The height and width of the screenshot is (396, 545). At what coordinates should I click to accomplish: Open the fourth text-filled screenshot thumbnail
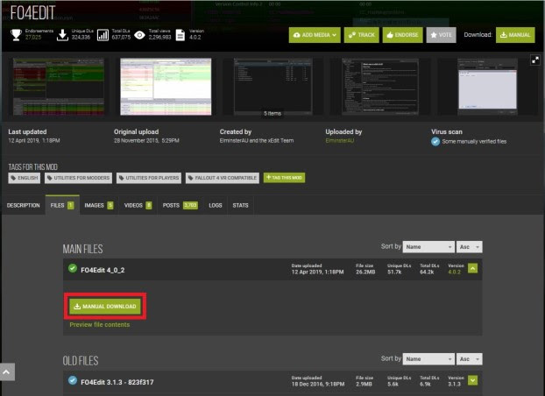380,87
